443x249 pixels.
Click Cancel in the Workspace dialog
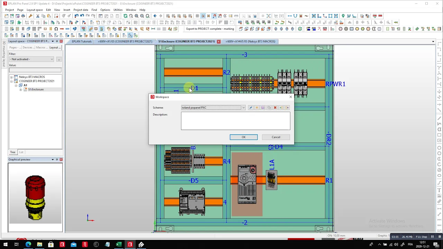coord(276,137)
